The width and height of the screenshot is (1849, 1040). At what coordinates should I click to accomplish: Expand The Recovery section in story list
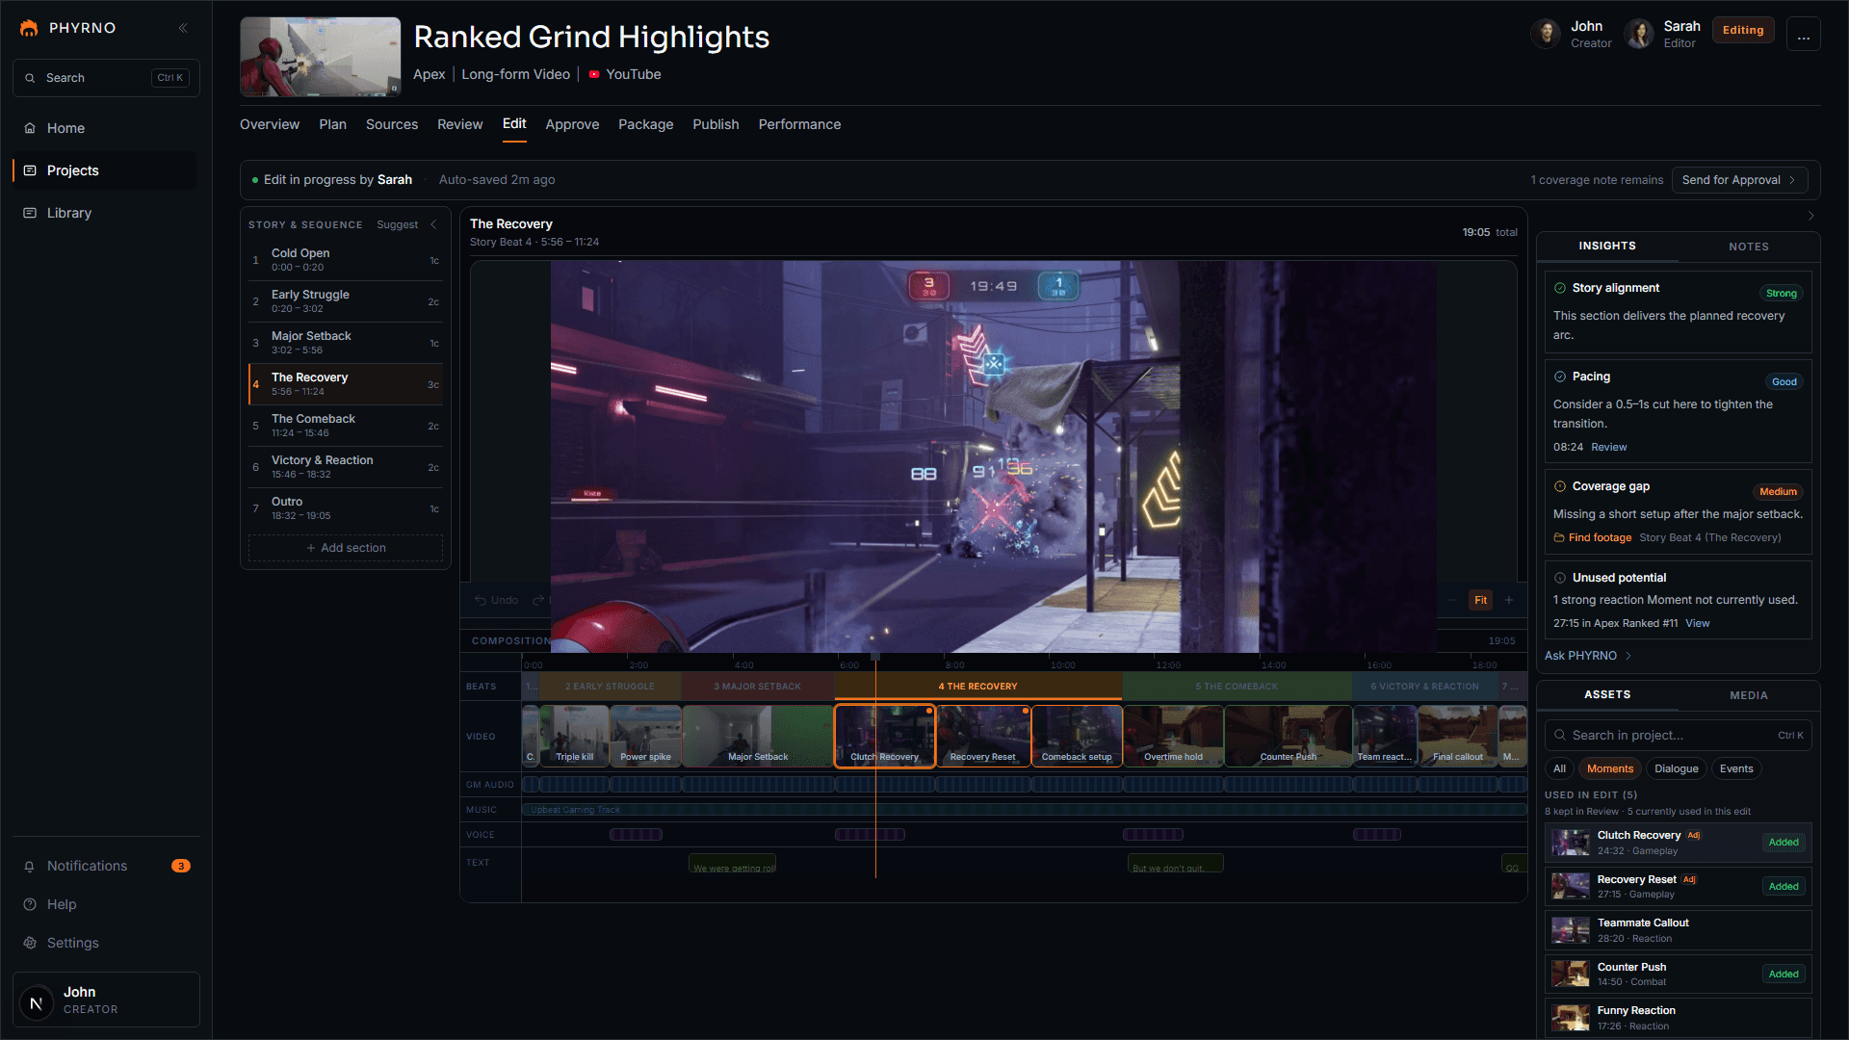point(346,384)
